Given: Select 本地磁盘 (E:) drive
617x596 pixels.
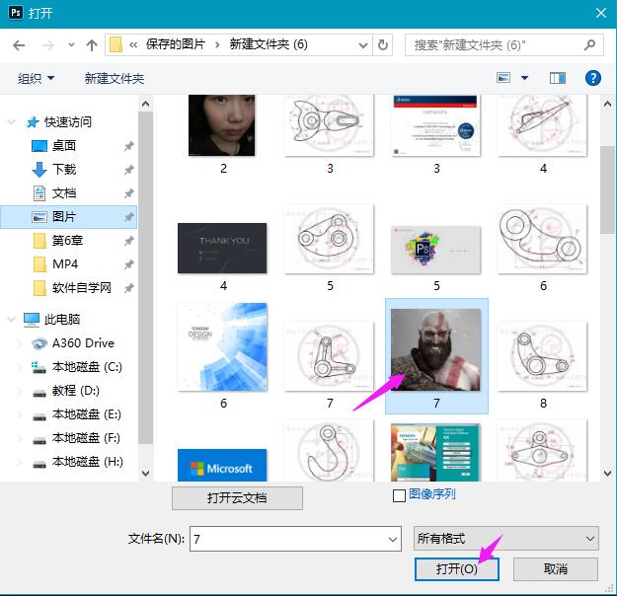Looking at the screenshot, I should coord(86,414).
